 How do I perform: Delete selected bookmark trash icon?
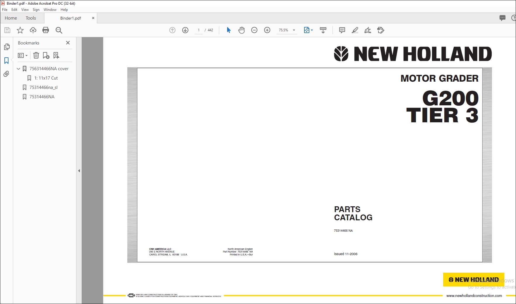pyautogui.click(x=36, y=55)
